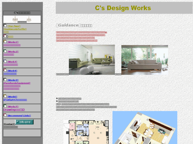Image resolution: width=193 pixels, height=144 pixels.
Task: Open the Guidance&Profile link
Action: (15, 29)
